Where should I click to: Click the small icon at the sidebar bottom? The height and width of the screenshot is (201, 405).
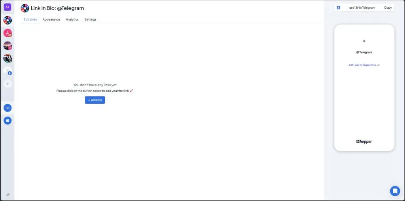8,195
